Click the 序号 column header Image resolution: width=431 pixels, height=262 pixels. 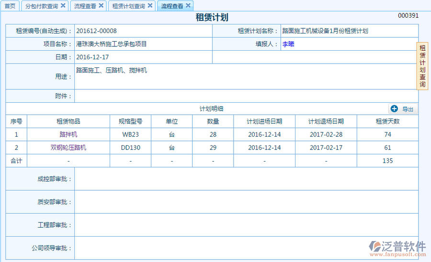(16, 121)
